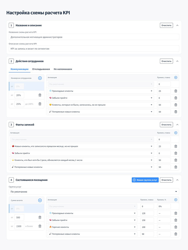
Task: Edit bonus 25 for 'Новые клиенты, кто записался'
Action: coord(164,146)
